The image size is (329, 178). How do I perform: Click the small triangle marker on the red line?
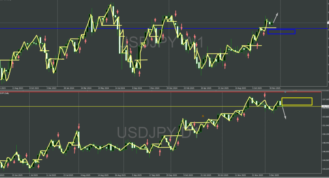pos(285,92)
